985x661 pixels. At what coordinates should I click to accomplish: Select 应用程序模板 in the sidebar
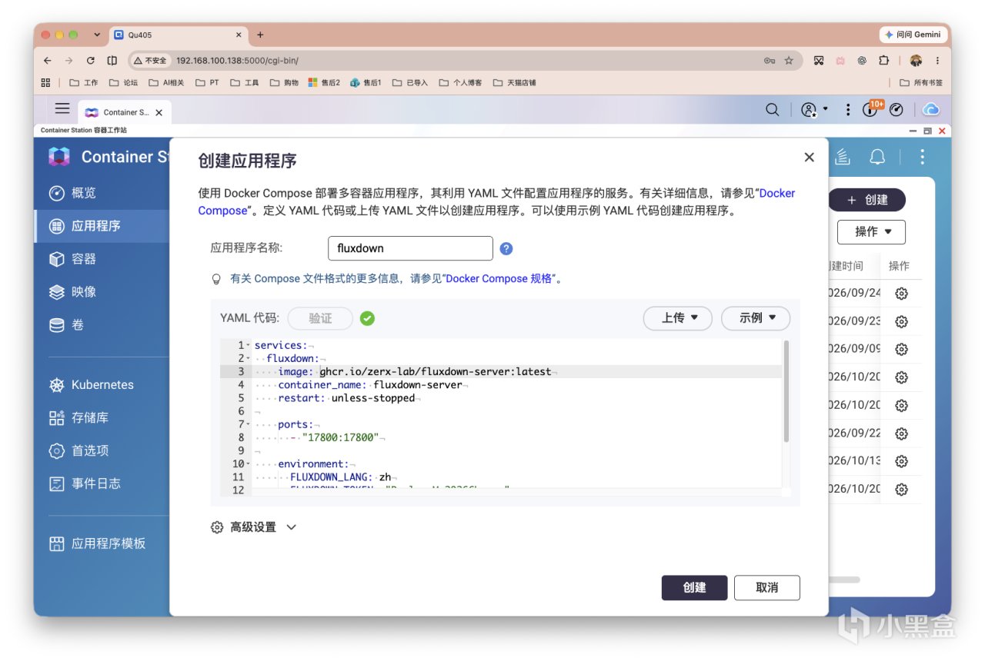click(102, 543)
